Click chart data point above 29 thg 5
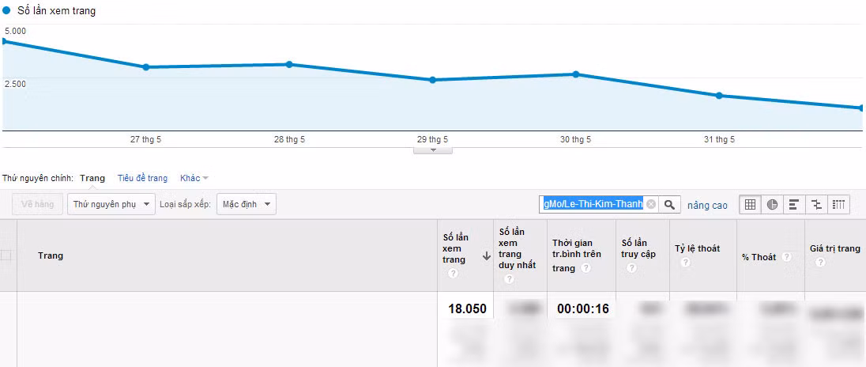The width and height of the screenshot is (866, 367). (x=432, y=80)
